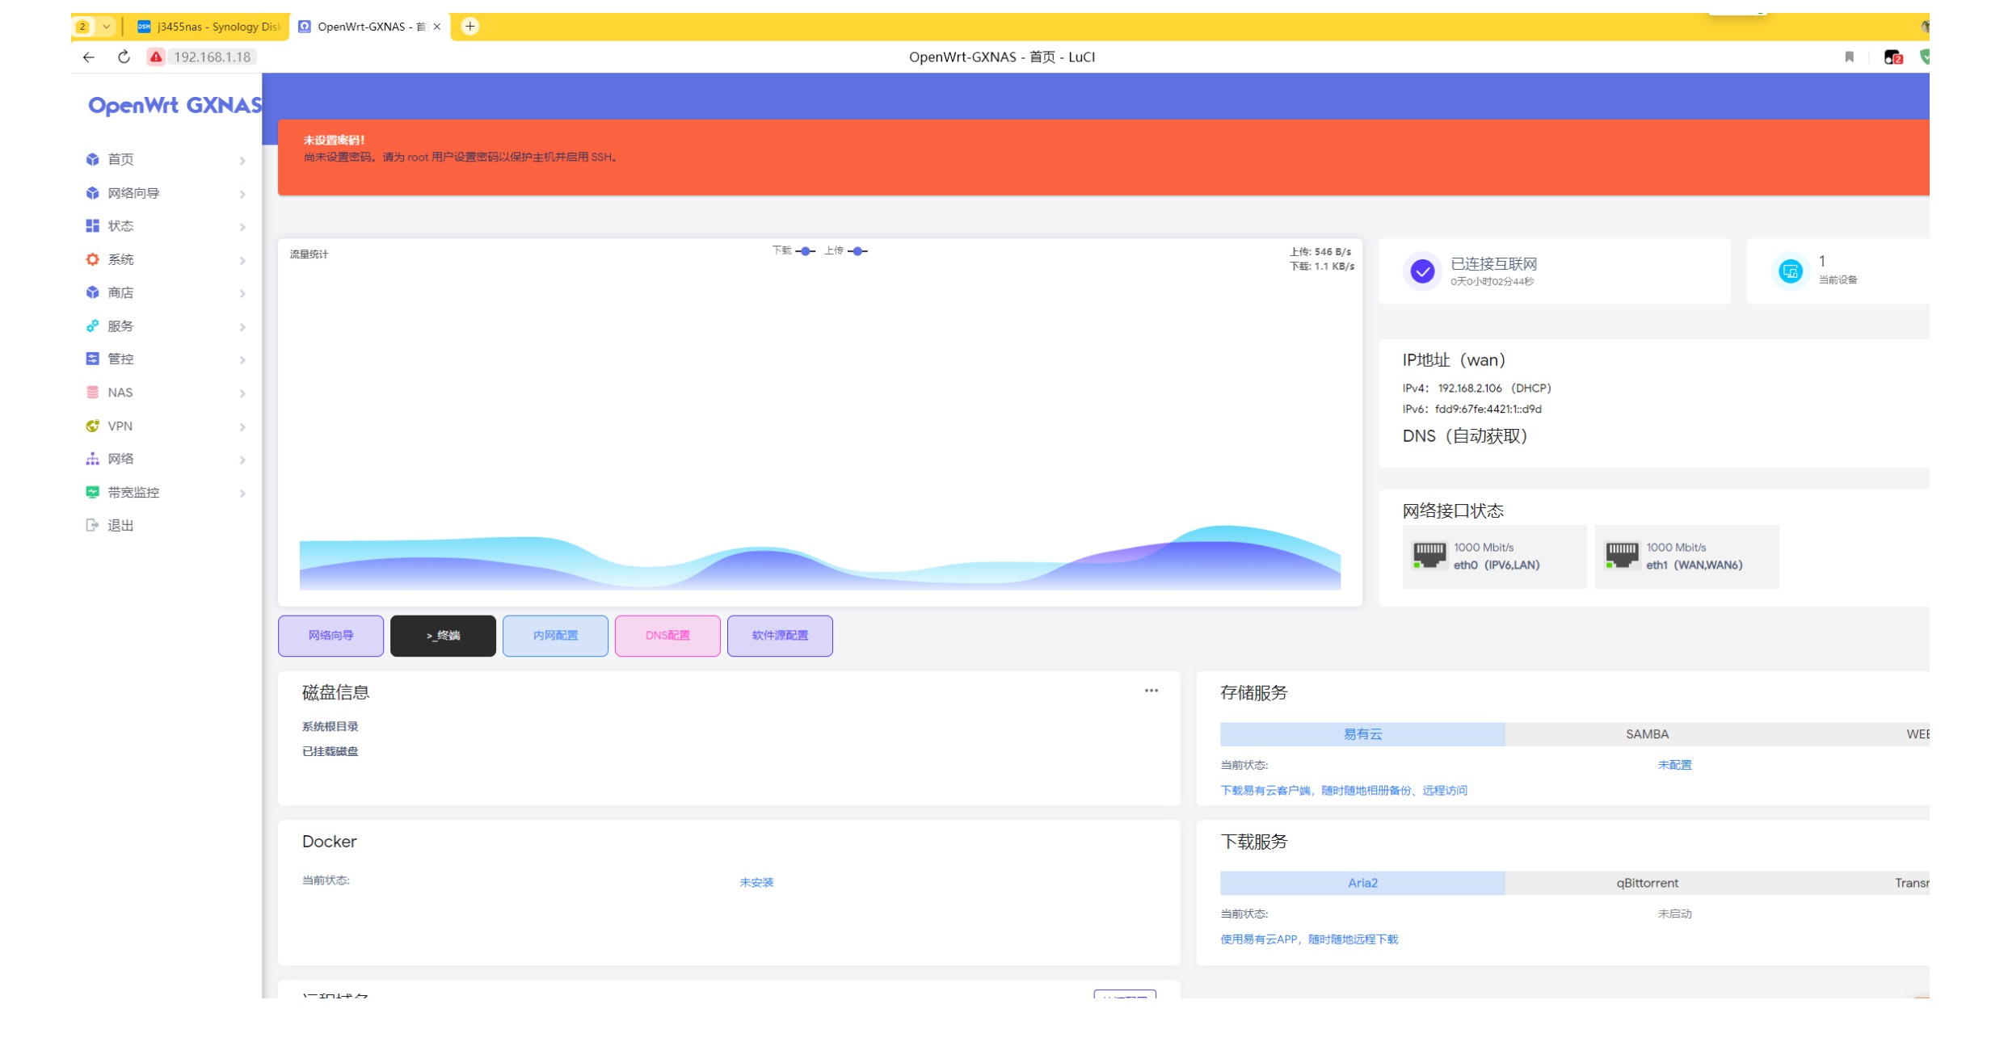Screen dimensions: 2004x1063
Task: Click the VPN sidebar icon
Action: (92, 426)
